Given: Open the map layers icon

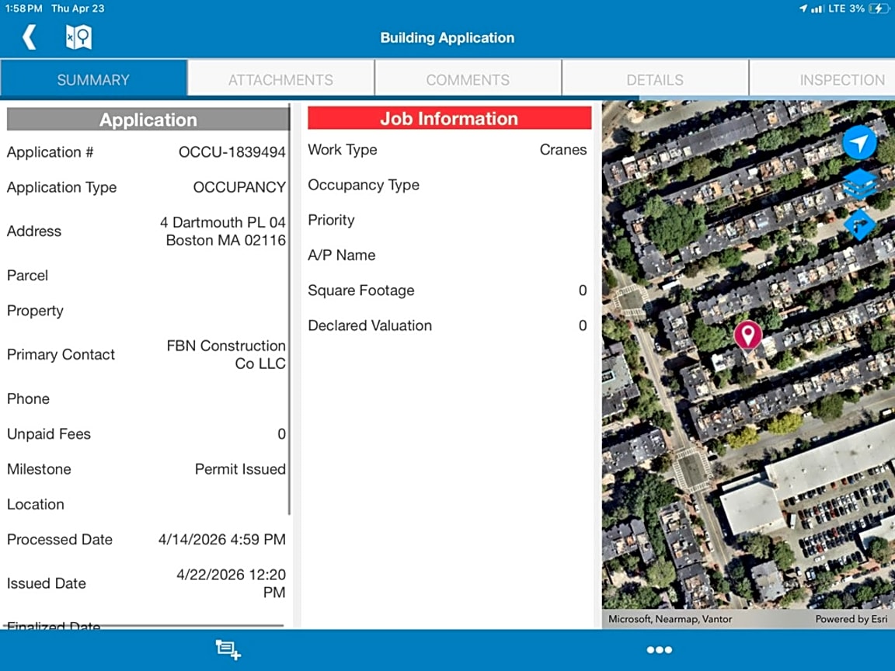Looking at the screenshot, I should pyautogui.click(x=859, y=184).
